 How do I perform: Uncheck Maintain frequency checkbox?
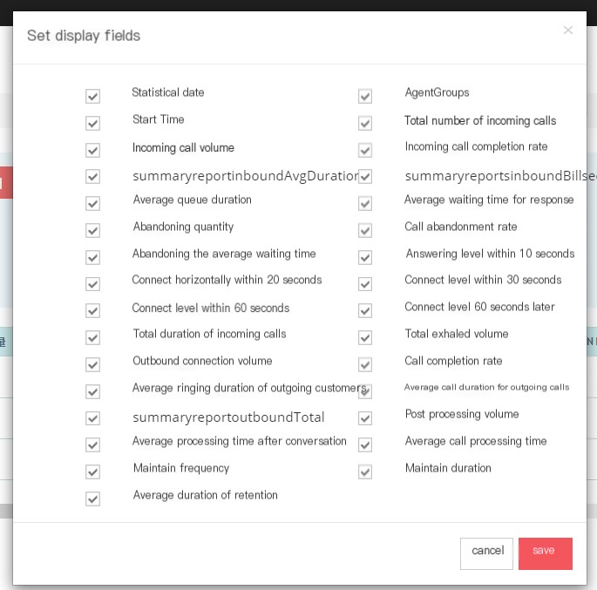coord(92,472)
